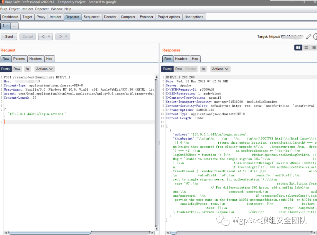Open the Intruder menu
The width and height of the screenshot is (317, 235).
pyautogui.click(x=27, y=9)
